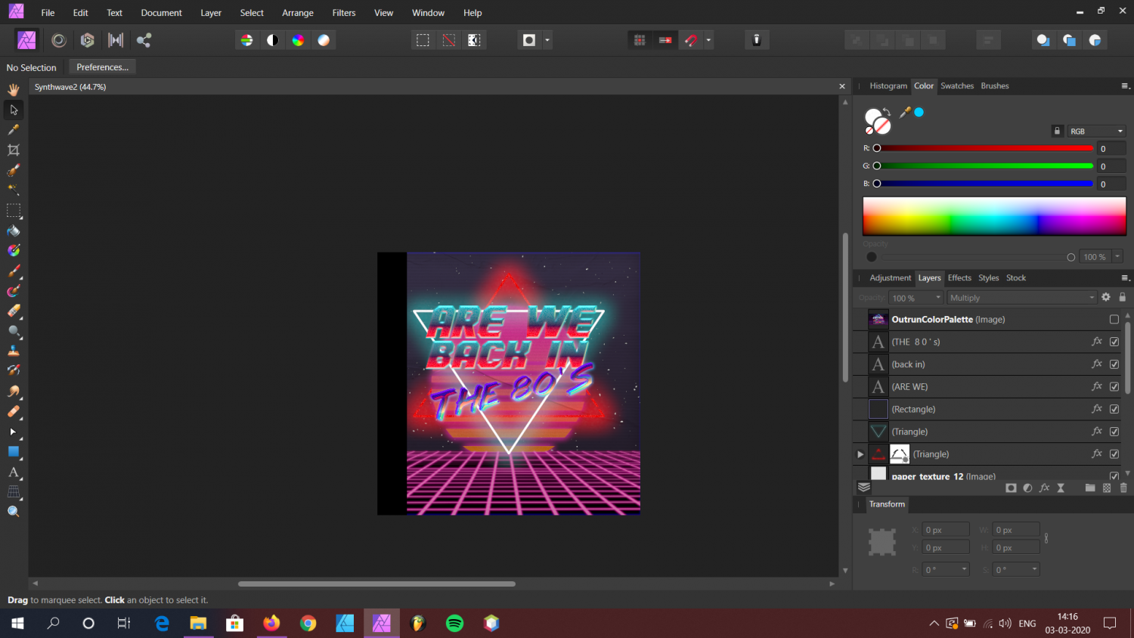Open the Filters menu
The height and width of the screenshot is (638, 1134).
pyautogui.click(x=344, y=12)
